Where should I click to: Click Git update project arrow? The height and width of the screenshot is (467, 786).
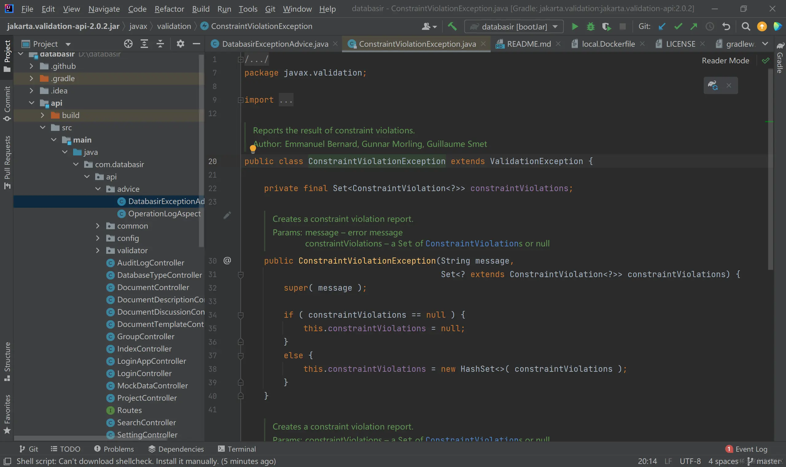[662, 27]
